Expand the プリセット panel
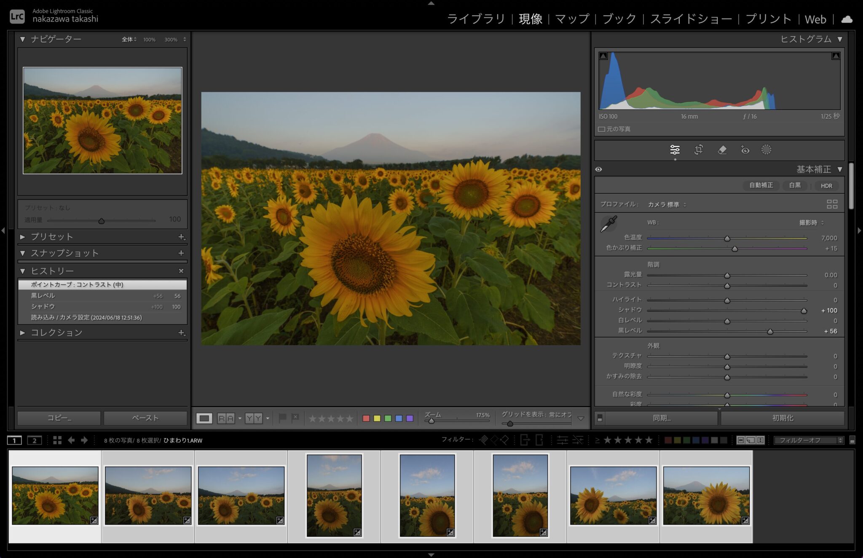Image resolution: width=863 pixels, height=558 pixels. click(x=23, y=237)
